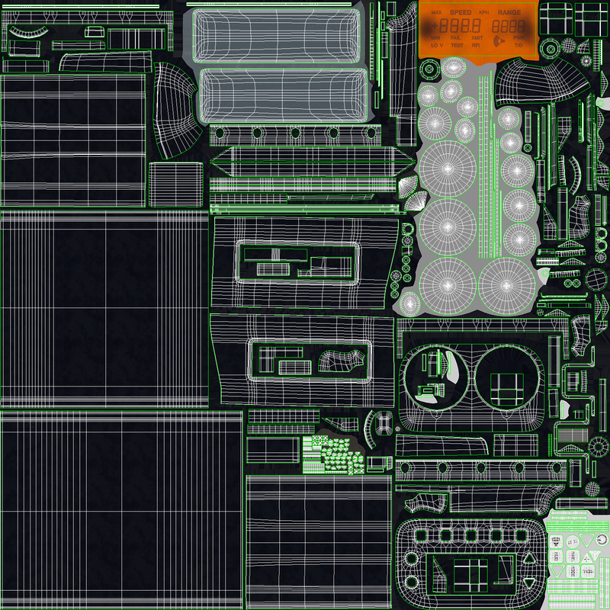Click the LO V indicator text
The width and height of the screenshot is (610, 610).
point(437,45)
